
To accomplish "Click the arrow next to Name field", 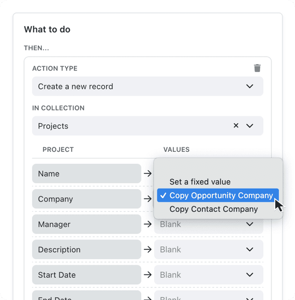I will 147,173.
